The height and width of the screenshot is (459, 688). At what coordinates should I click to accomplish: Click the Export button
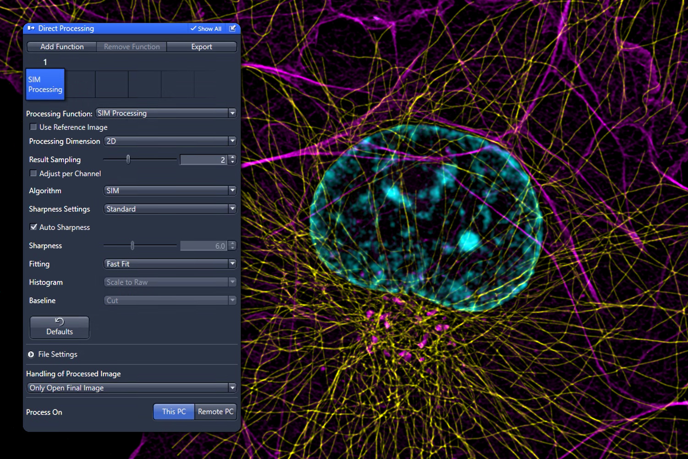[202, 47]
